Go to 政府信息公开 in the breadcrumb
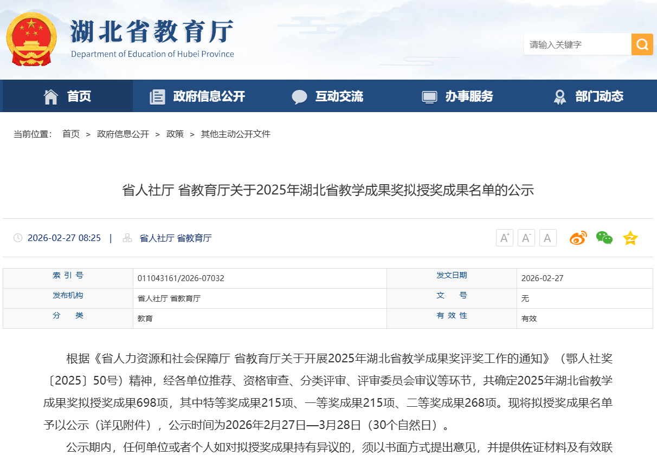 (123, 134)
